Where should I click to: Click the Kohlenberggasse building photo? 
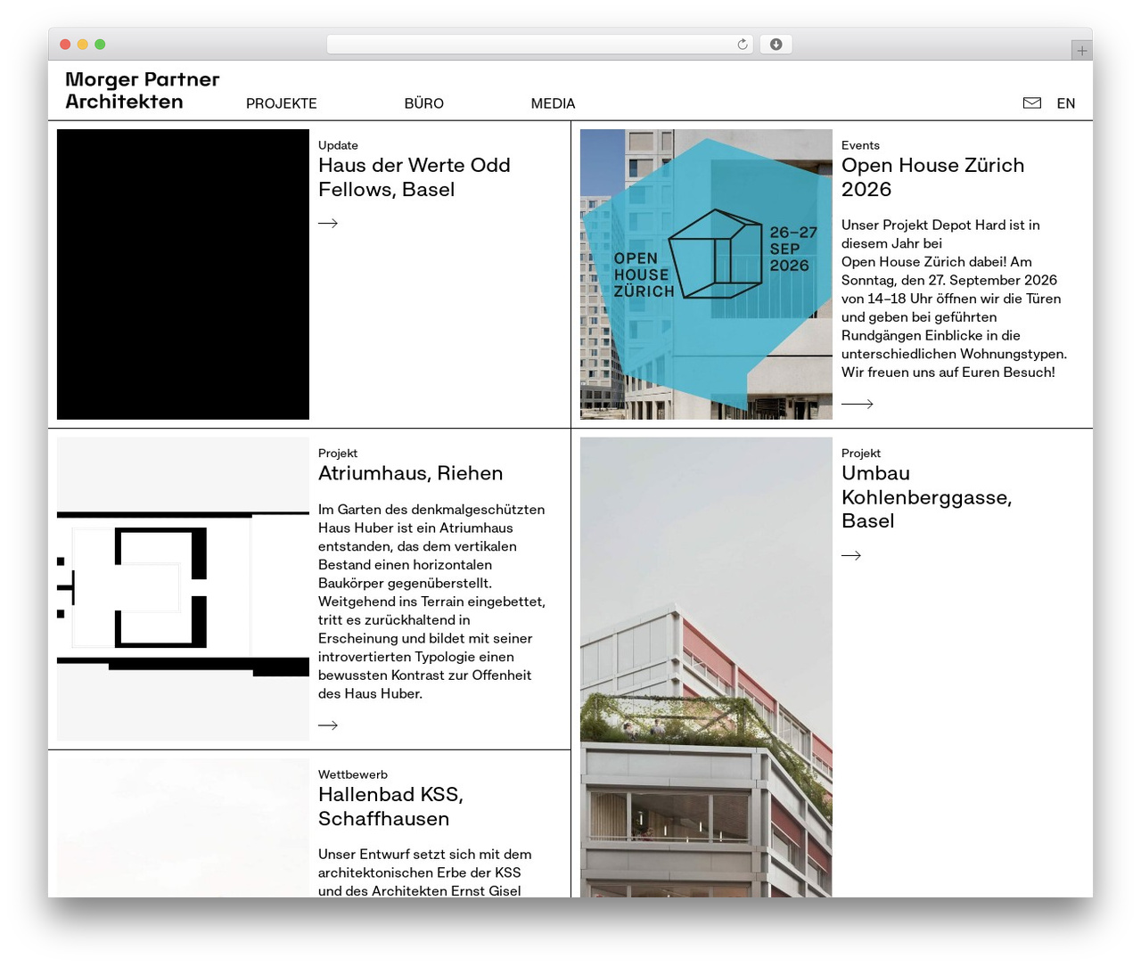[x=706, y=667]
